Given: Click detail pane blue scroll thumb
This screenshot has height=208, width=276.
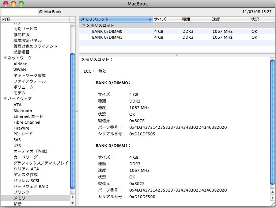Looking at the screenshot, I should (x=272, y=123).
